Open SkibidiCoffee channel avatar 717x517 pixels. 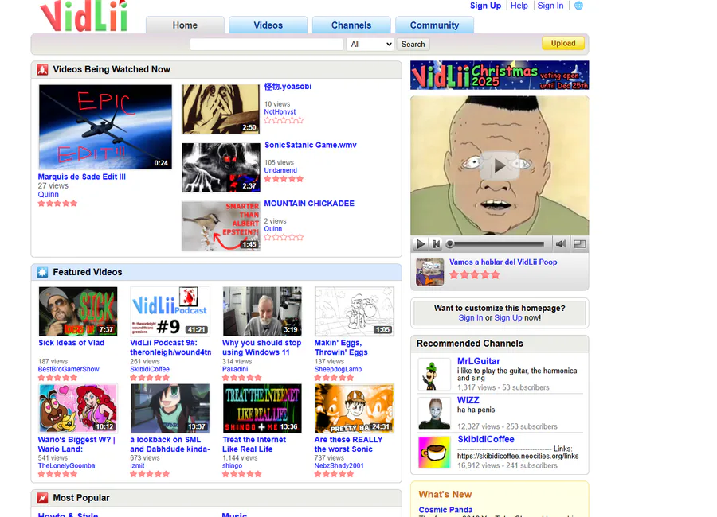pos(434,452)
